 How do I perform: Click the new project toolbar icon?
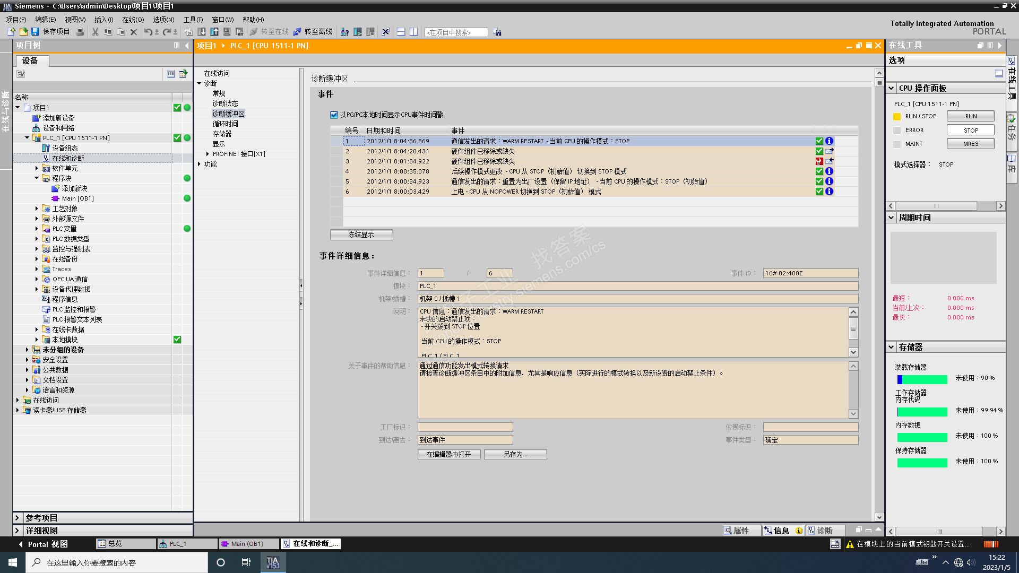pos(12,32)
